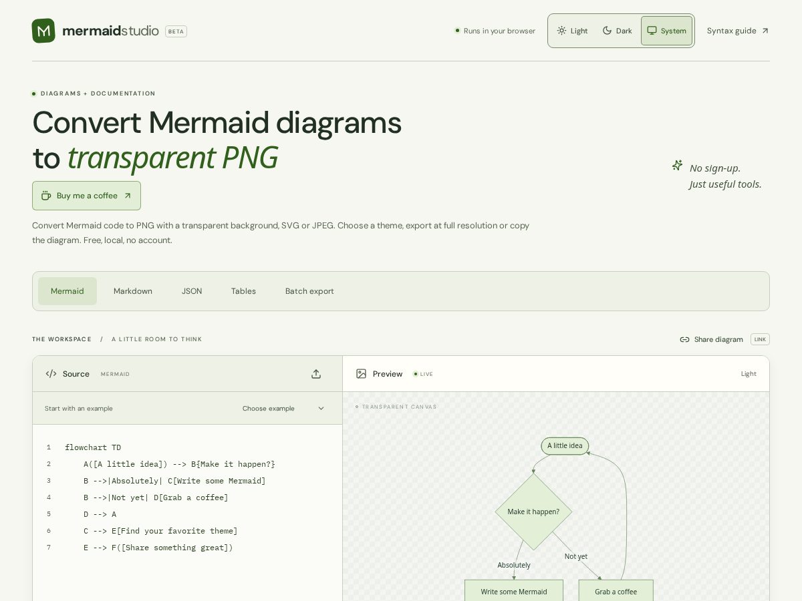Click the LINK badge beside Share diagram
802x601 pixels.
pos(760,339)
